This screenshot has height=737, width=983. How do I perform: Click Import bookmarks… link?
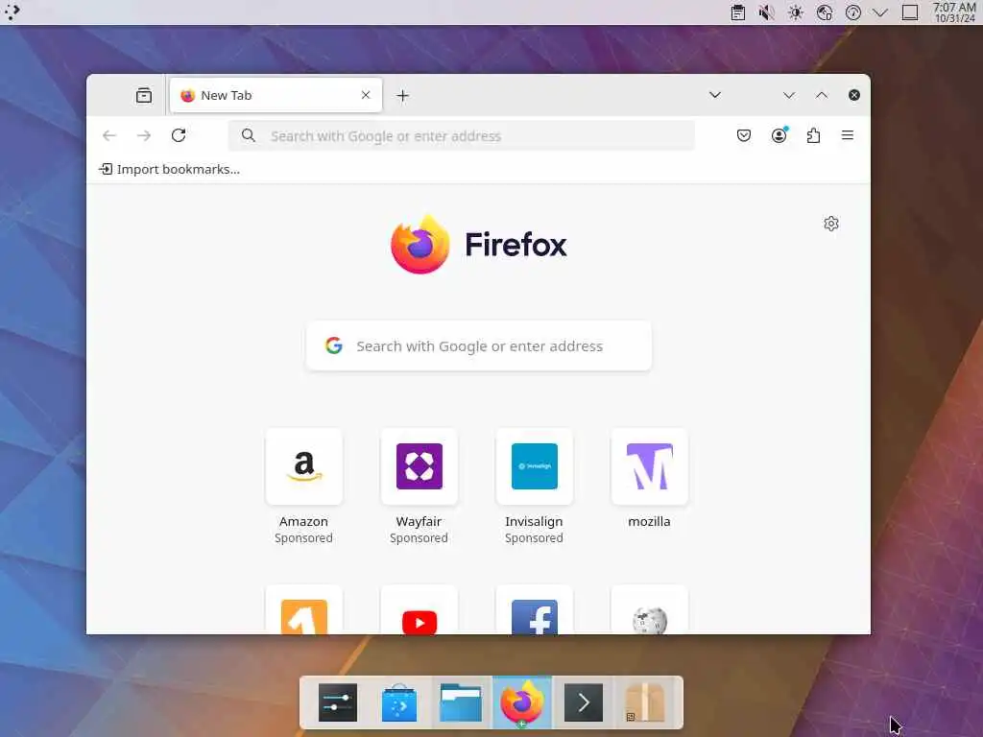[169, 169]
